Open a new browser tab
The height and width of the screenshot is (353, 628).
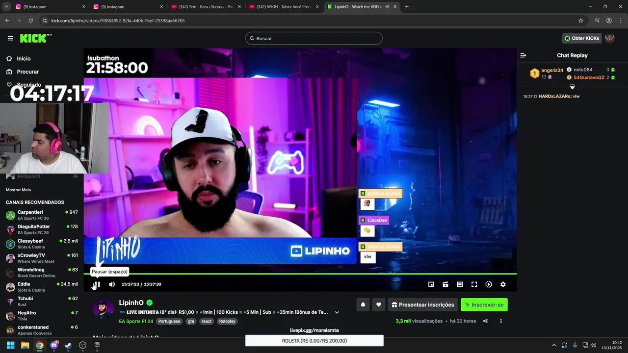pyautogui.click(x=407, y=7)
